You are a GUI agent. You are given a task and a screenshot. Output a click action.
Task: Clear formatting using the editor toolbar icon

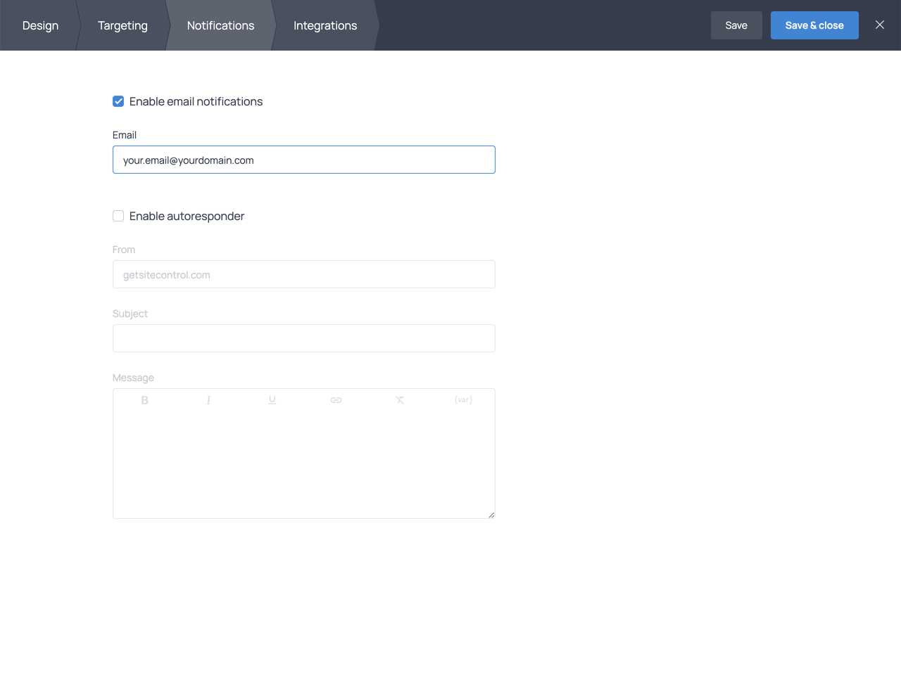point(399,399)
